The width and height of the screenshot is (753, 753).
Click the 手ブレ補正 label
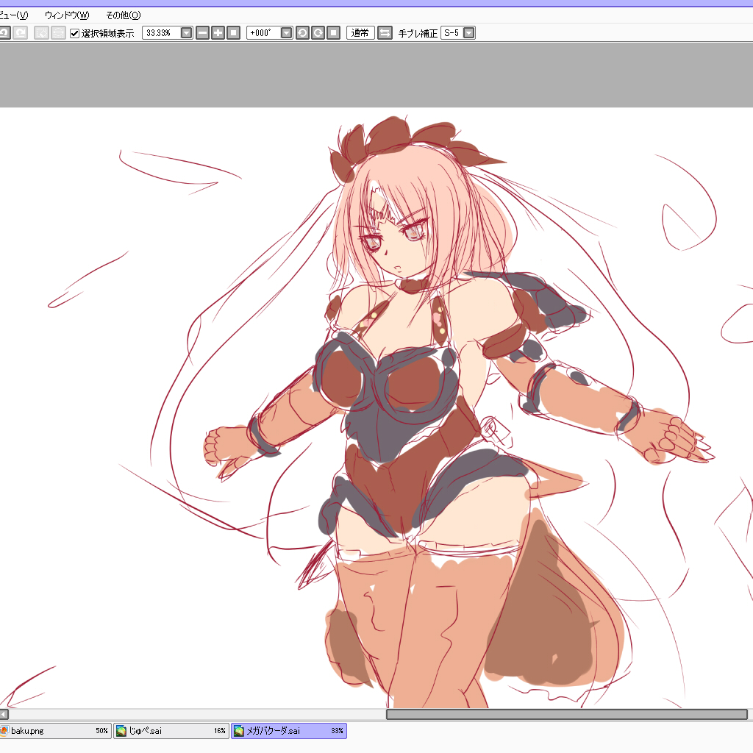coord(418,33)
